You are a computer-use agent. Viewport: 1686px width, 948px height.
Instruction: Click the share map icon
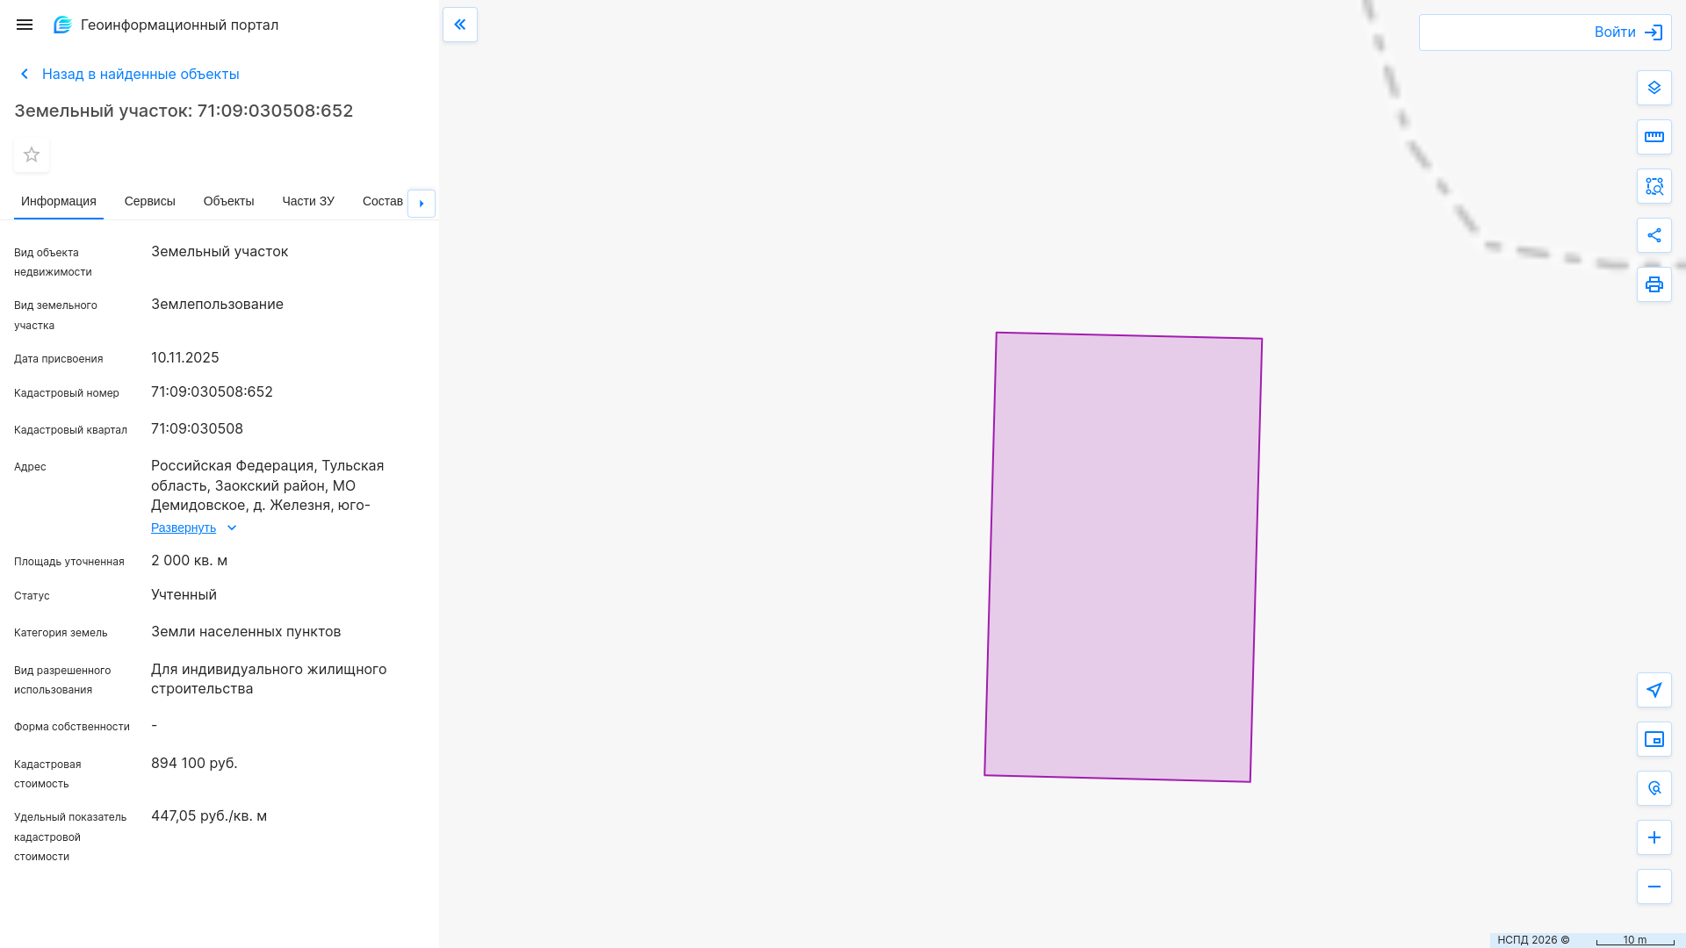pyautogui.click(x=1654, y=235)
